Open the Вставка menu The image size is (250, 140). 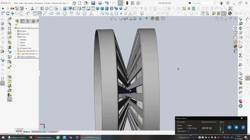click(x=31, y=3)
